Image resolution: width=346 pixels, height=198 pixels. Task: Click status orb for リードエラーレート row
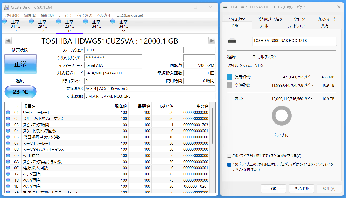(8, 112)
